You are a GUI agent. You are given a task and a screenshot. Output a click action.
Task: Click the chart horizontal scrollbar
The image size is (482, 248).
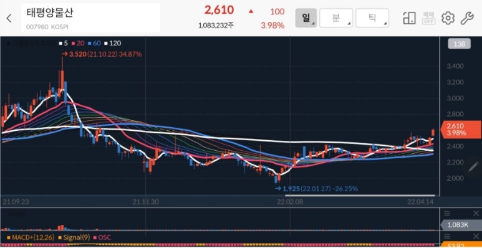coord(360,195)
